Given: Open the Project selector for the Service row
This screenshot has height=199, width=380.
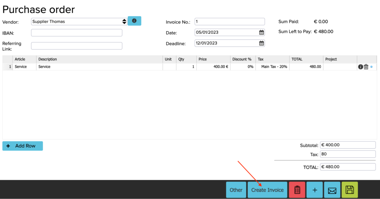Looking at the screenshot, I should [340, 67].
